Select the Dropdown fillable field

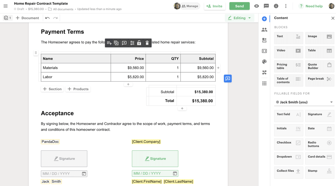(x=288, y=158)
